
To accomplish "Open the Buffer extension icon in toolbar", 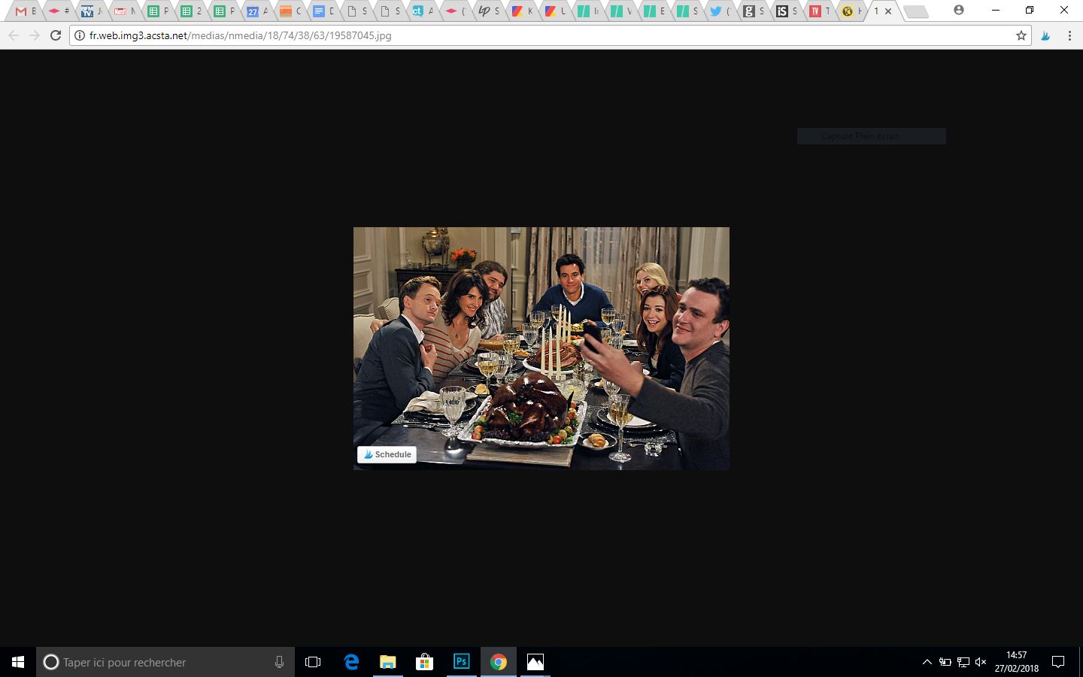I will (x=1045, y=35).
